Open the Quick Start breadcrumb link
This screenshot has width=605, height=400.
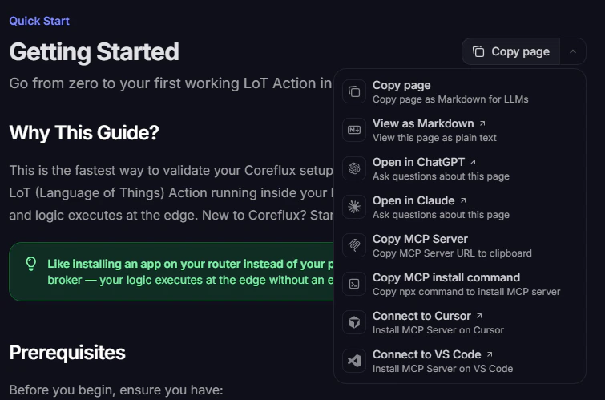coord(39,21)
